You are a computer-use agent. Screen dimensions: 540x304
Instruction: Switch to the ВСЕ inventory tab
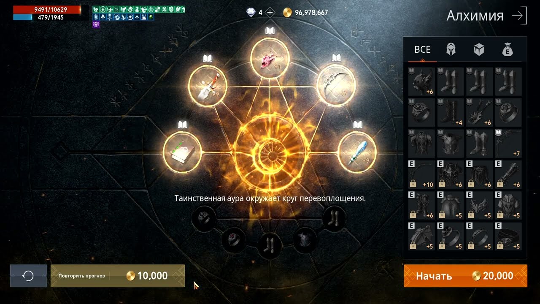[x=422, y=50]
